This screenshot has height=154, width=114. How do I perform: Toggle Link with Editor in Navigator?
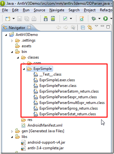[x=90, y=27]
